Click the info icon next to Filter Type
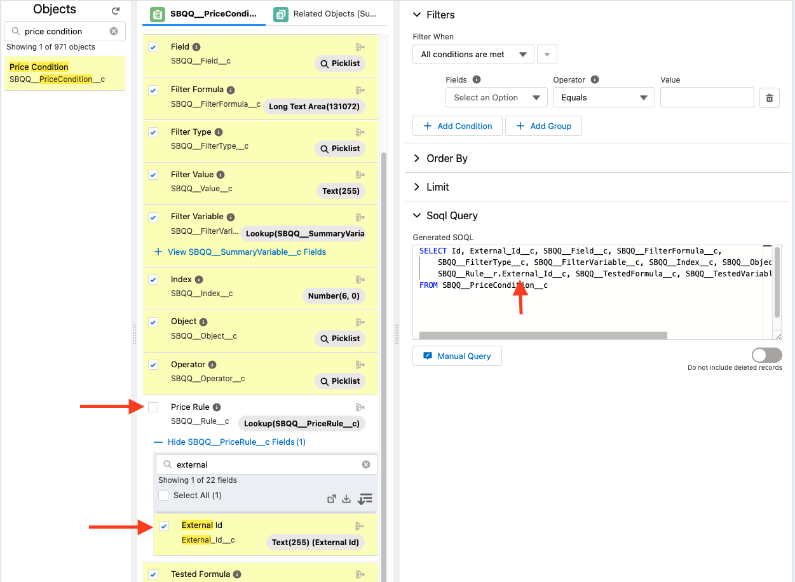The image size is (795, 582). [x=219, y=132]
